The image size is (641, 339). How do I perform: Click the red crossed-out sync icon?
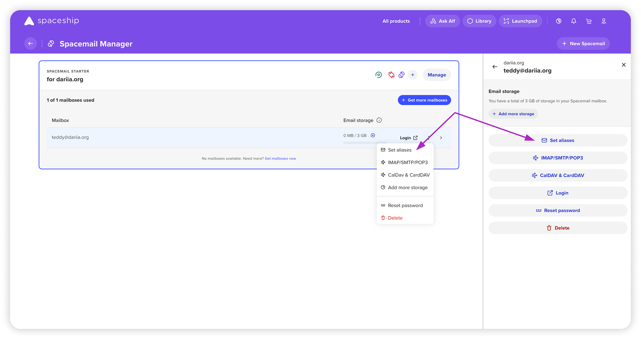[x=391, y=75]
